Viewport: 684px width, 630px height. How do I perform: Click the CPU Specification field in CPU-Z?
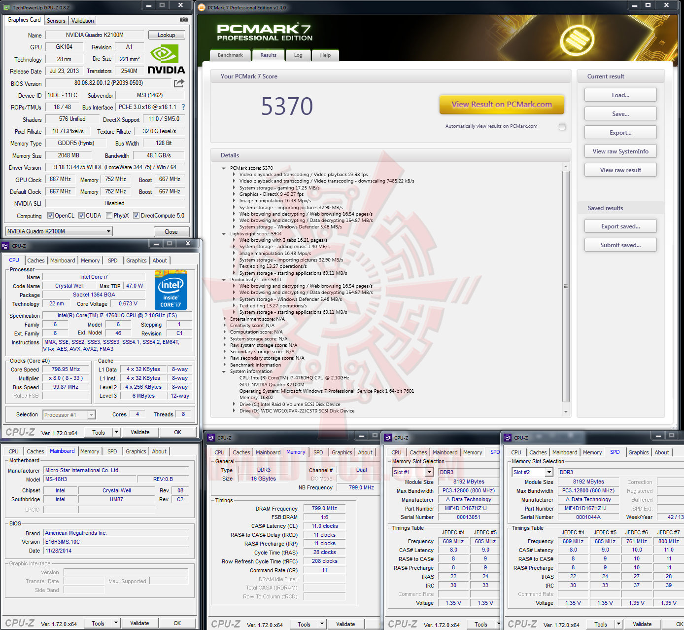[117, 315]
